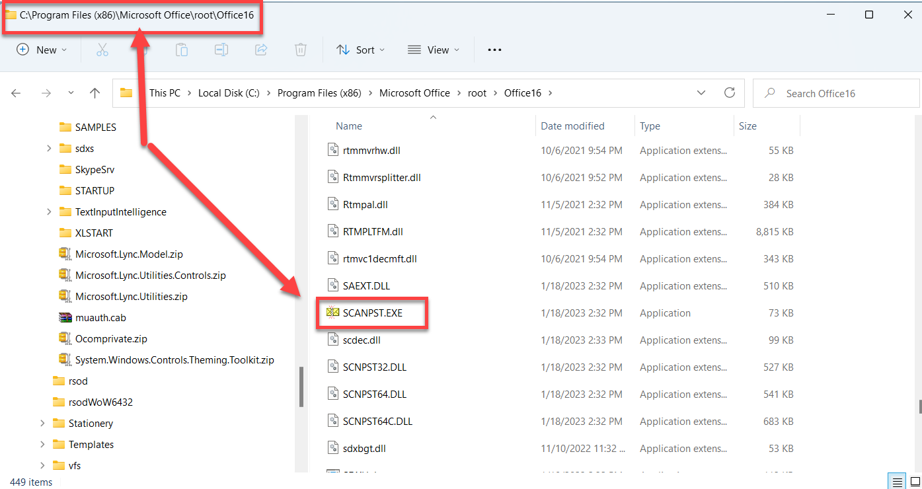
Task: Click the Rename toolbar icon
Action: point(221,50)
